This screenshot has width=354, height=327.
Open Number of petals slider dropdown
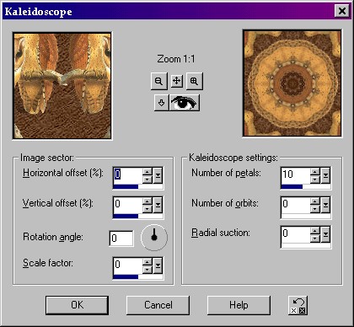325,175
